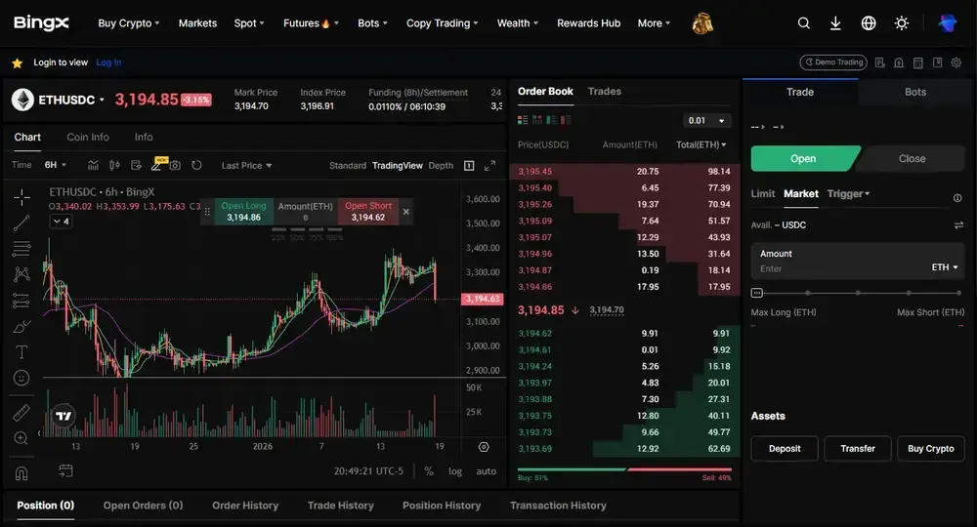Click the Buy Crypto assets button
This screenshot has height=527, width=977.
tap(930, 449)
